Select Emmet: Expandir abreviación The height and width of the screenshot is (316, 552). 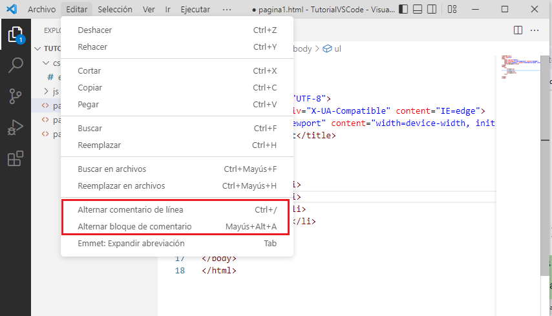pos(177,244)
